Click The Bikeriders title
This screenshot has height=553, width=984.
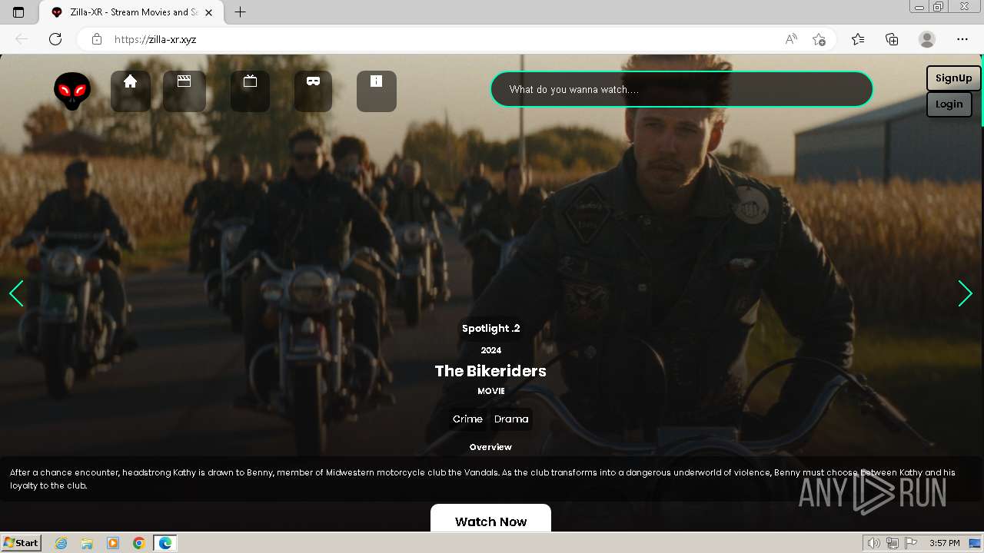490,371
